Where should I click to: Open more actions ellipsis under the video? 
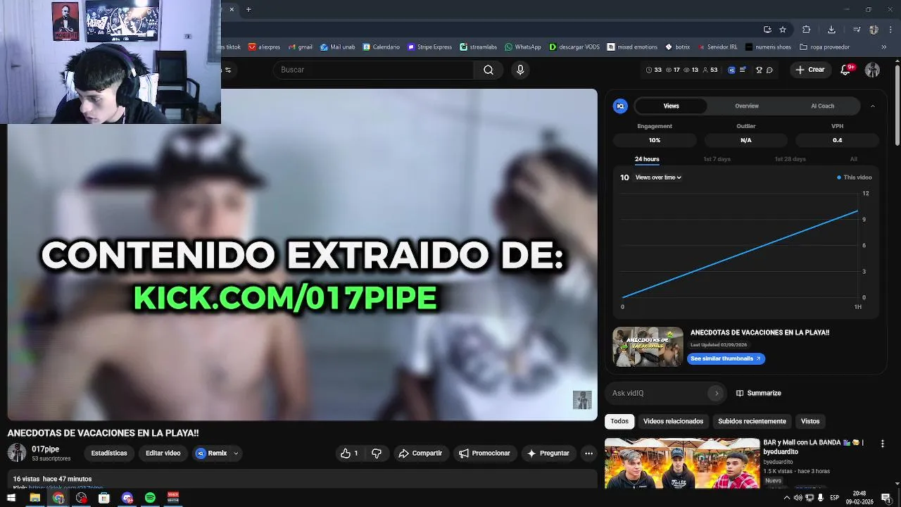point(588,453)
